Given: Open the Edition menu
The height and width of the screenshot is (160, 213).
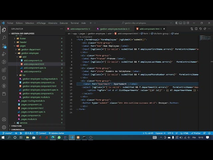Looking at the screenshot, I should [19, 23].
